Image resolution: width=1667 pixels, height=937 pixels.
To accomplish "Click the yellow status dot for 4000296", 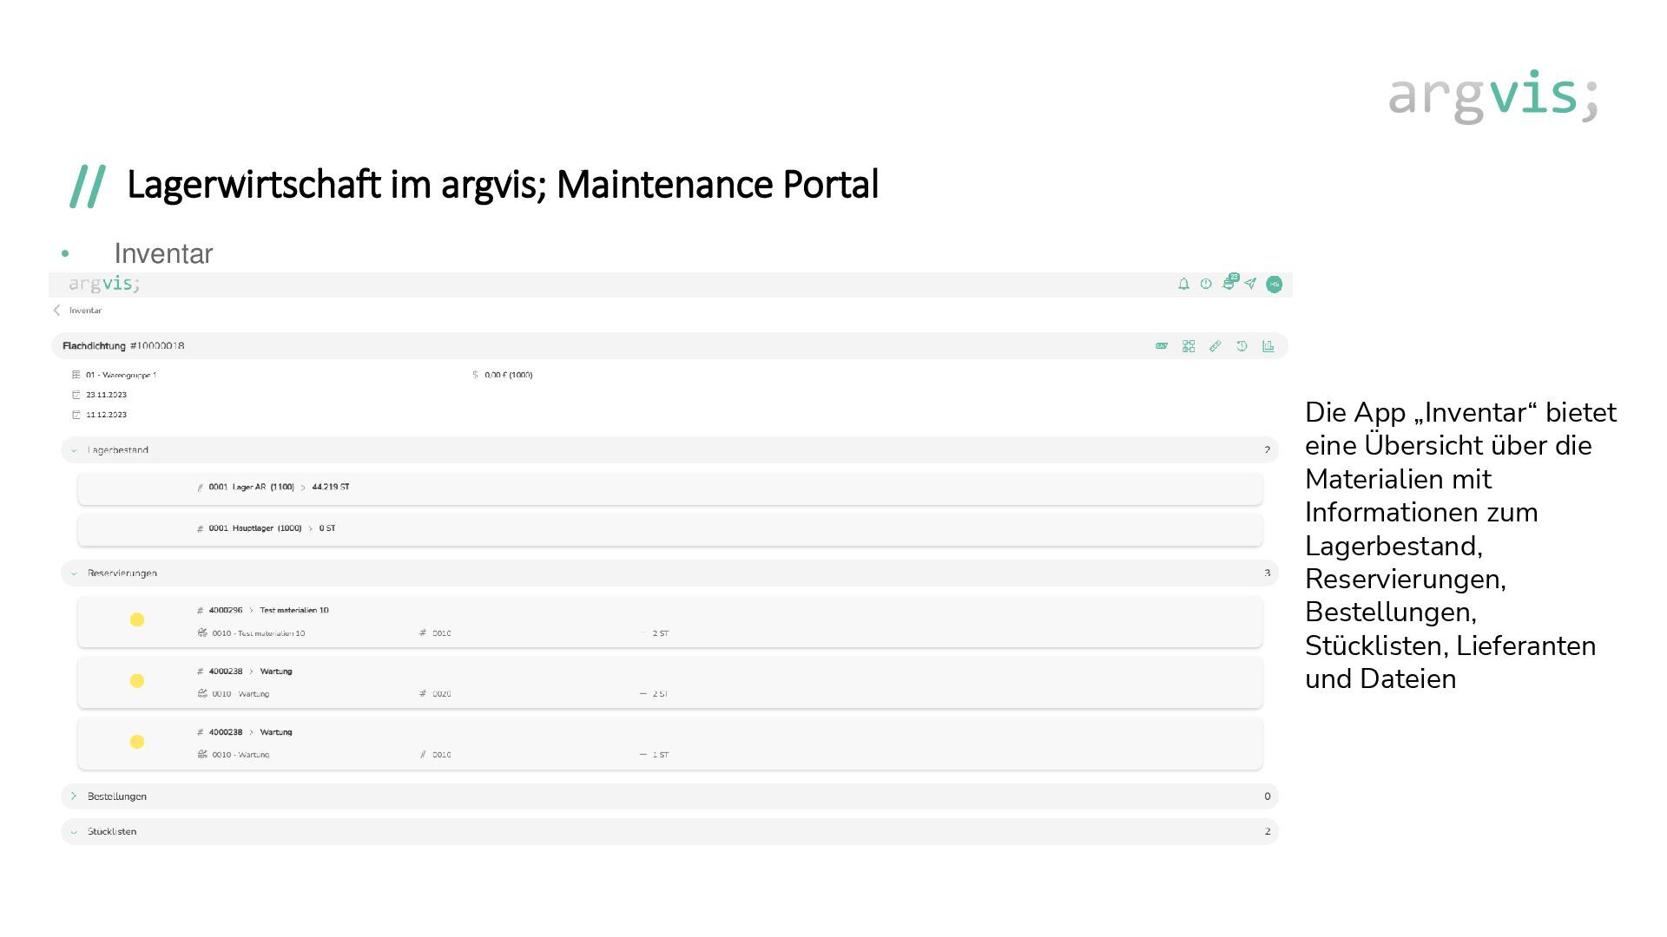I will coord(137,619).
